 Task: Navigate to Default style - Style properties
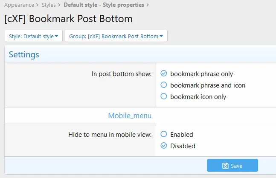tap(104, 5)
